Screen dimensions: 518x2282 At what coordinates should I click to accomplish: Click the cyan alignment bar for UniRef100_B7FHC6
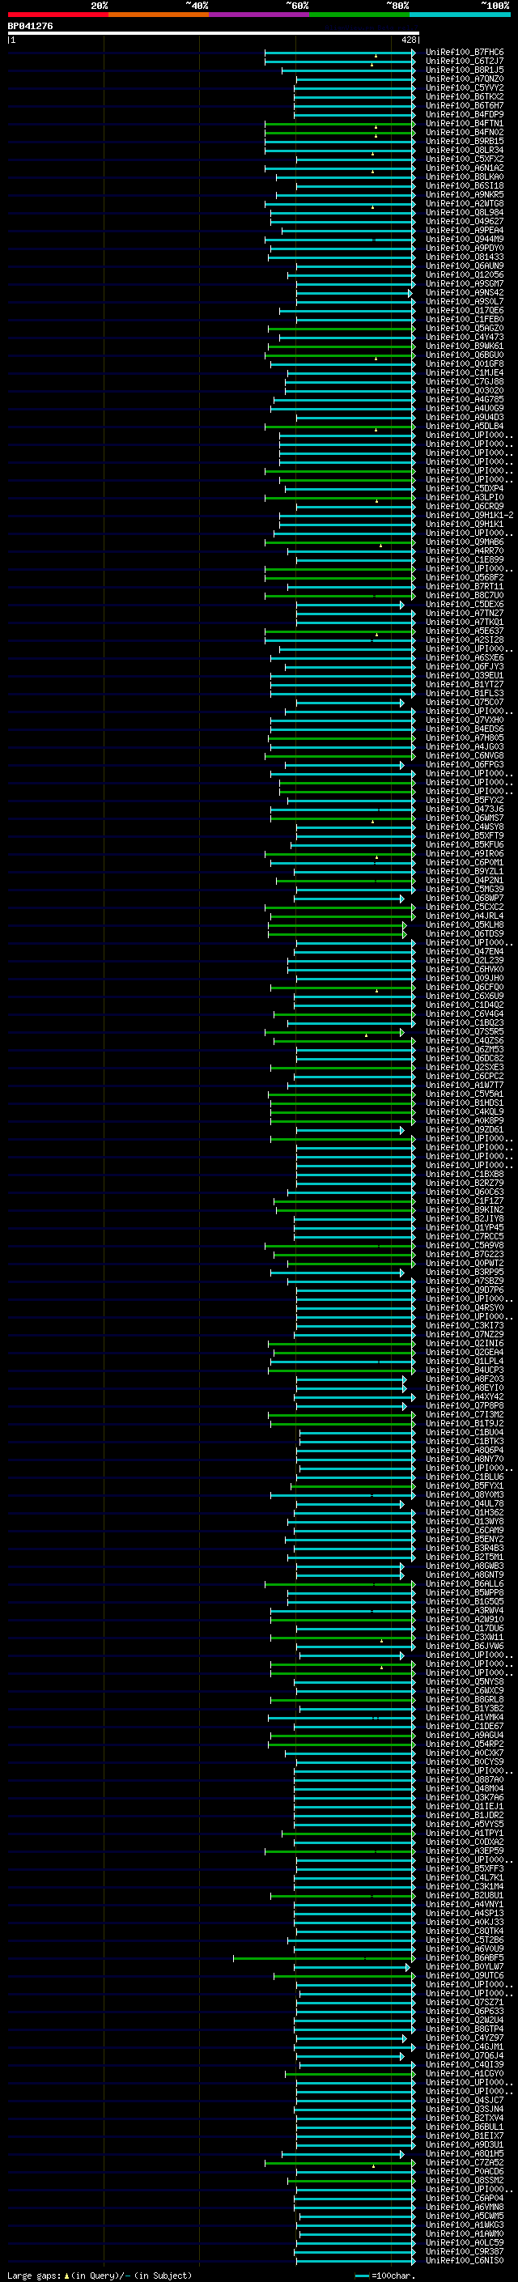tap(339, 53)
